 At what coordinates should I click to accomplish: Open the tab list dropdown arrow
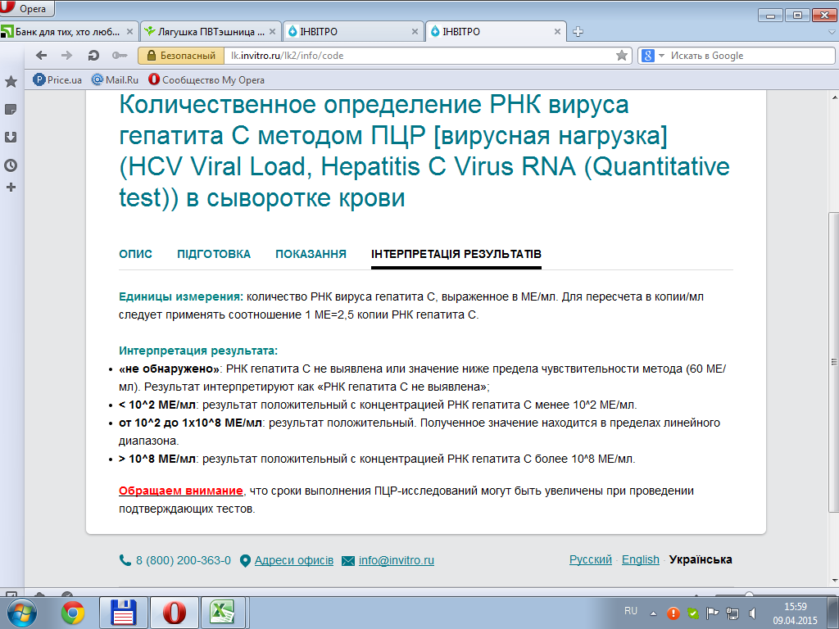point(832,32)
